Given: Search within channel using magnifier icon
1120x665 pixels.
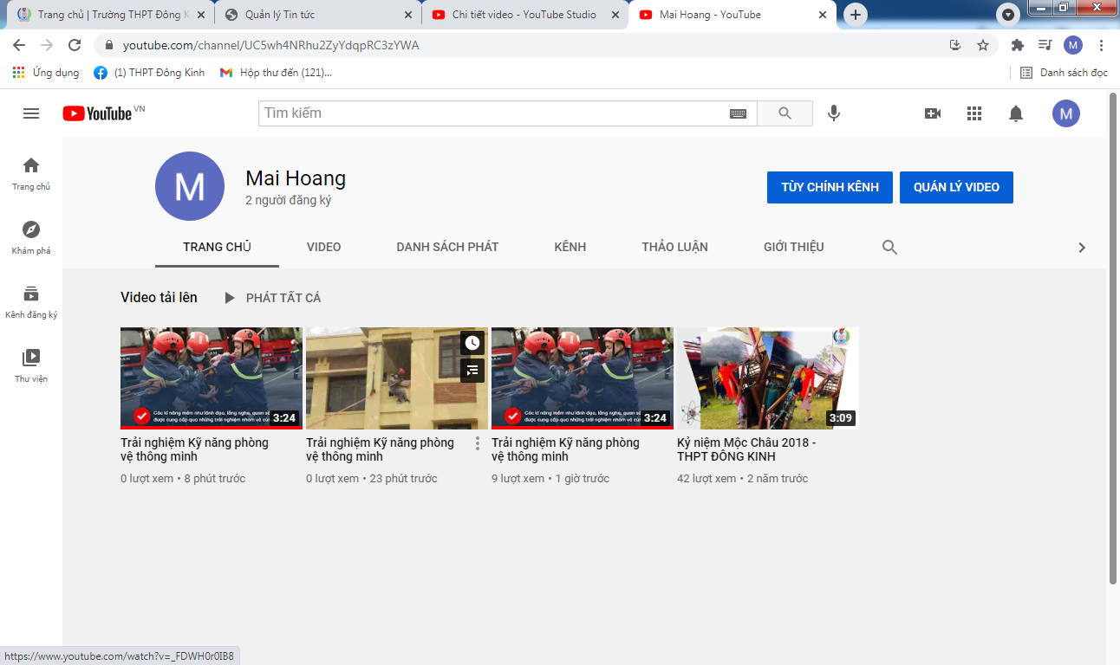Looking at the screenshot, I should click(x=889, y=247).
